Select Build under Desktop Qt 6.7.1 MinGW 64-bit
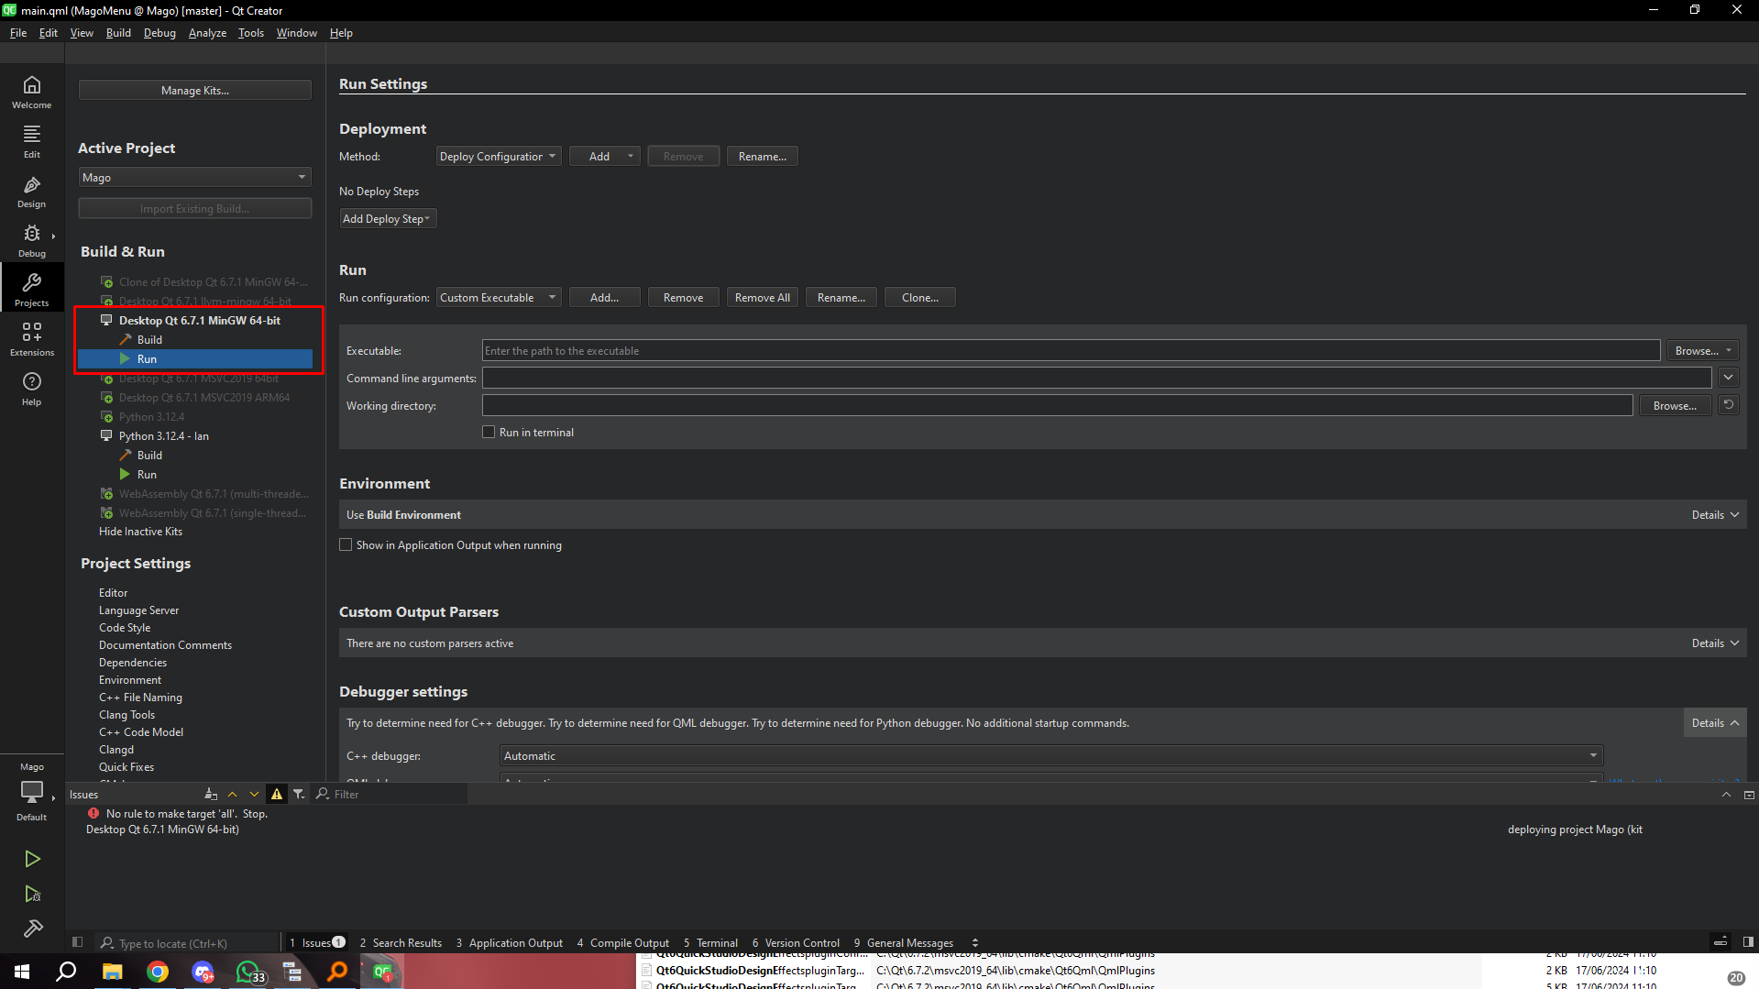Screen dimensions: 1759x989 149,339
